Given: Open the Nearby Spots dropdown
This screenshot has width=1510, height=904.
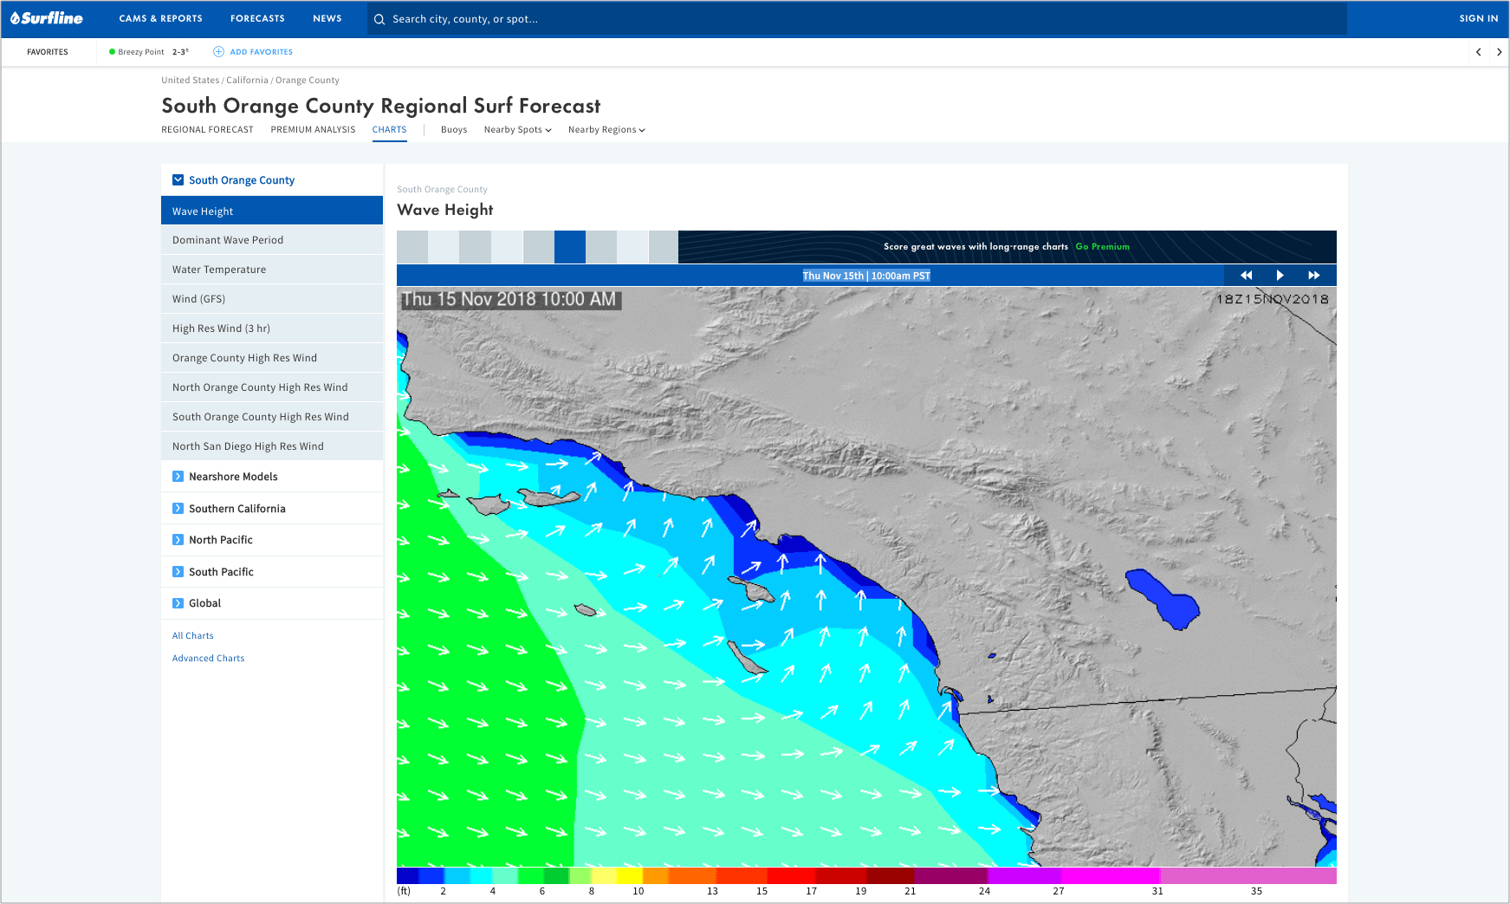Looking at the screenshot, I should click(517, 130).
